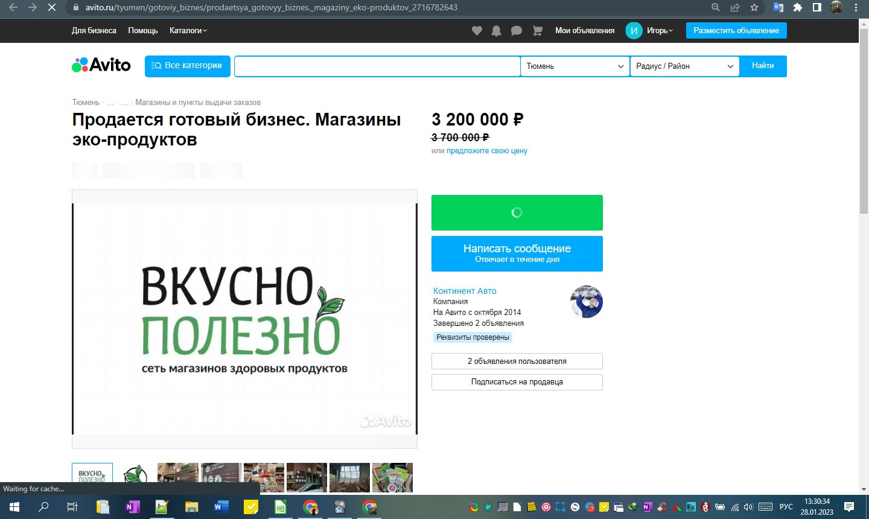Click the browser address bar URL
This screenshot has height=519, width=869.
tap(272, 7)
